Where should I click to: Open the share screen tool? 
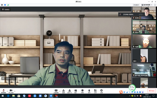tap(56, 91)
